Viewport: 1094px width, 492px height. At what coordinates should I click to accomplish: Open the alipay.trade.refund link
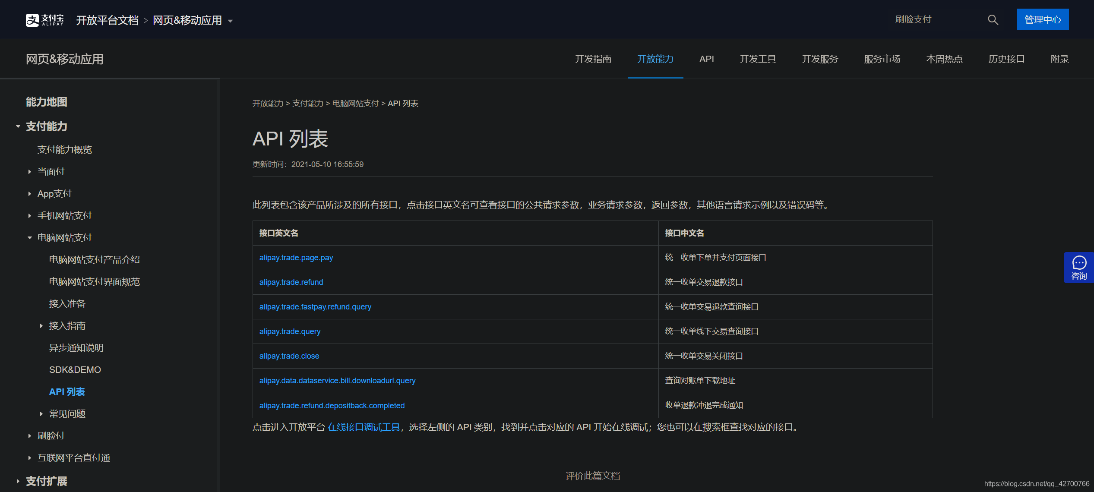coord(291,282)
